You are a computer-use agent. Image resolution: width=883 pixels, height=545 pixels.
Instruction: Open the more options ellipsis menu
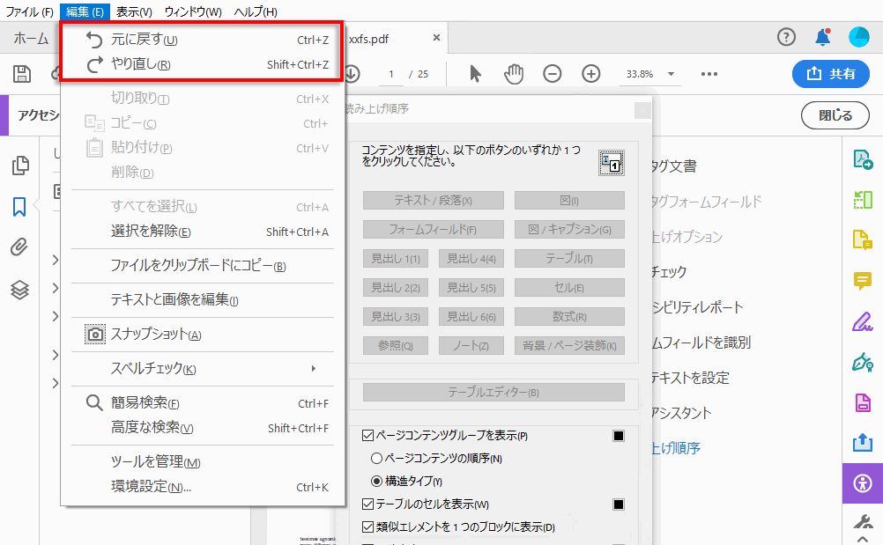(709, 74)
